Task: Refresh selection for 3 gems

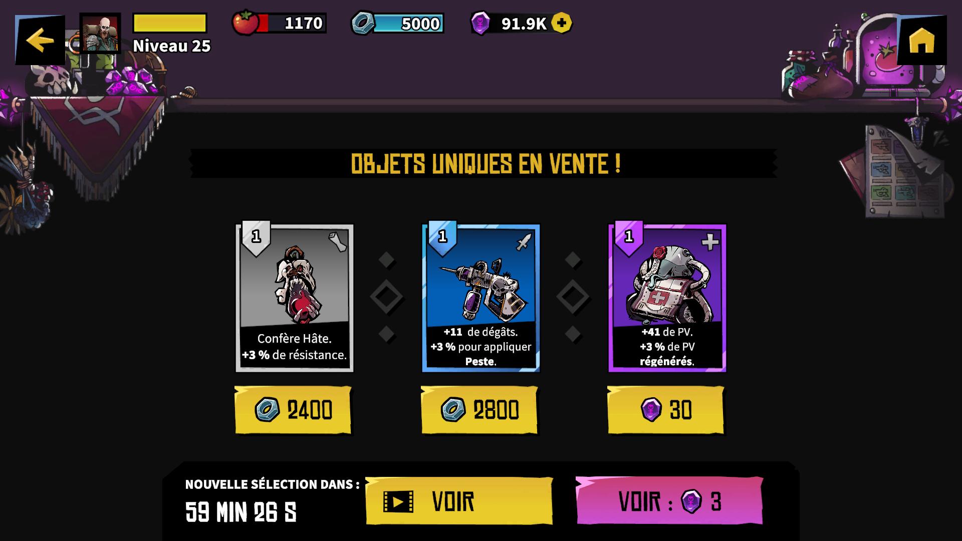Action: pyautogui.click(x=669, y=501)
